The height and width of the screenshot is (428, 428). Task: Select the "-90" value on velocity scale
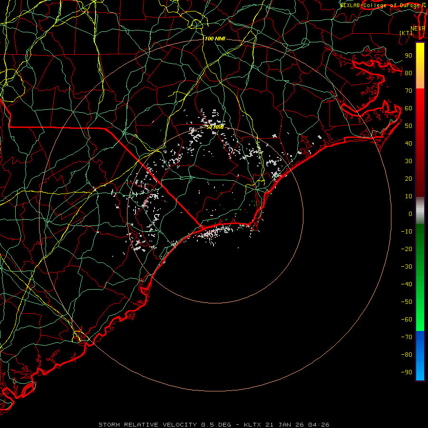tap(407, 372)
